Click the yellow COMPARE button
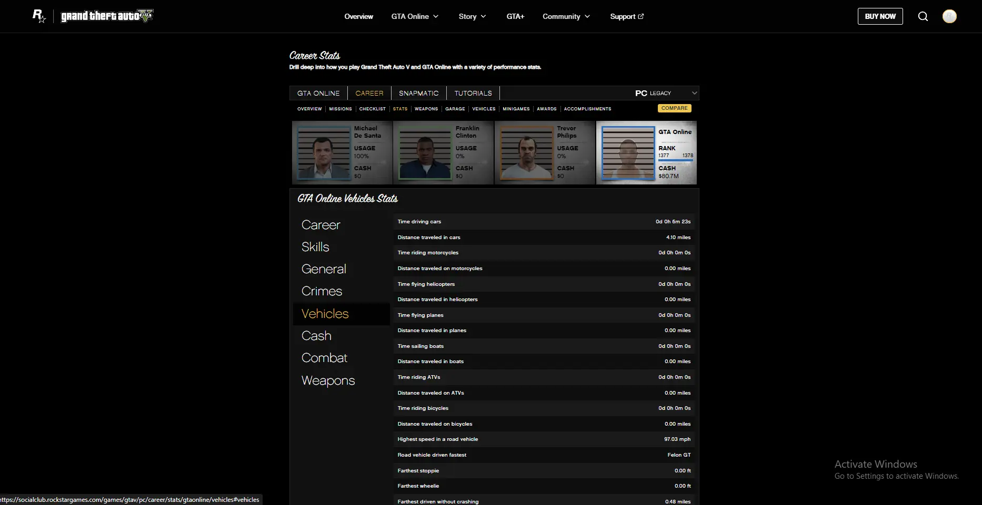Viewport: 982px width, 505px height. (674, 108)
